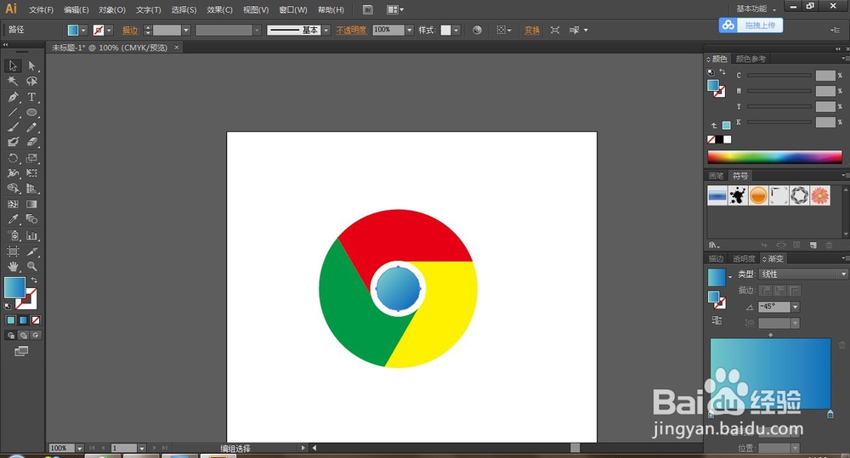850x458 pixels.
Task: Activate the Type tool
Action: click(32, 97)
